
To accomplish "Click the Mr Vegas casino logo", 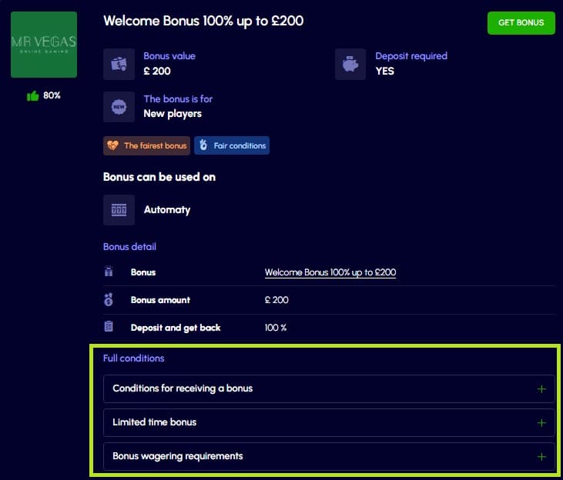I will click(44, 45).
